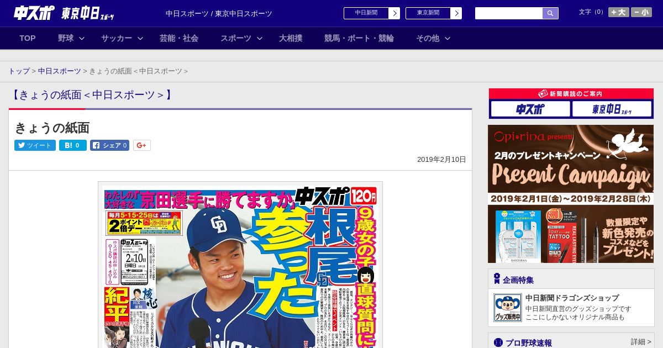Open the スポーツ navigation menu
The width and height of the screenshot is (663, 348).
(236, 38)
